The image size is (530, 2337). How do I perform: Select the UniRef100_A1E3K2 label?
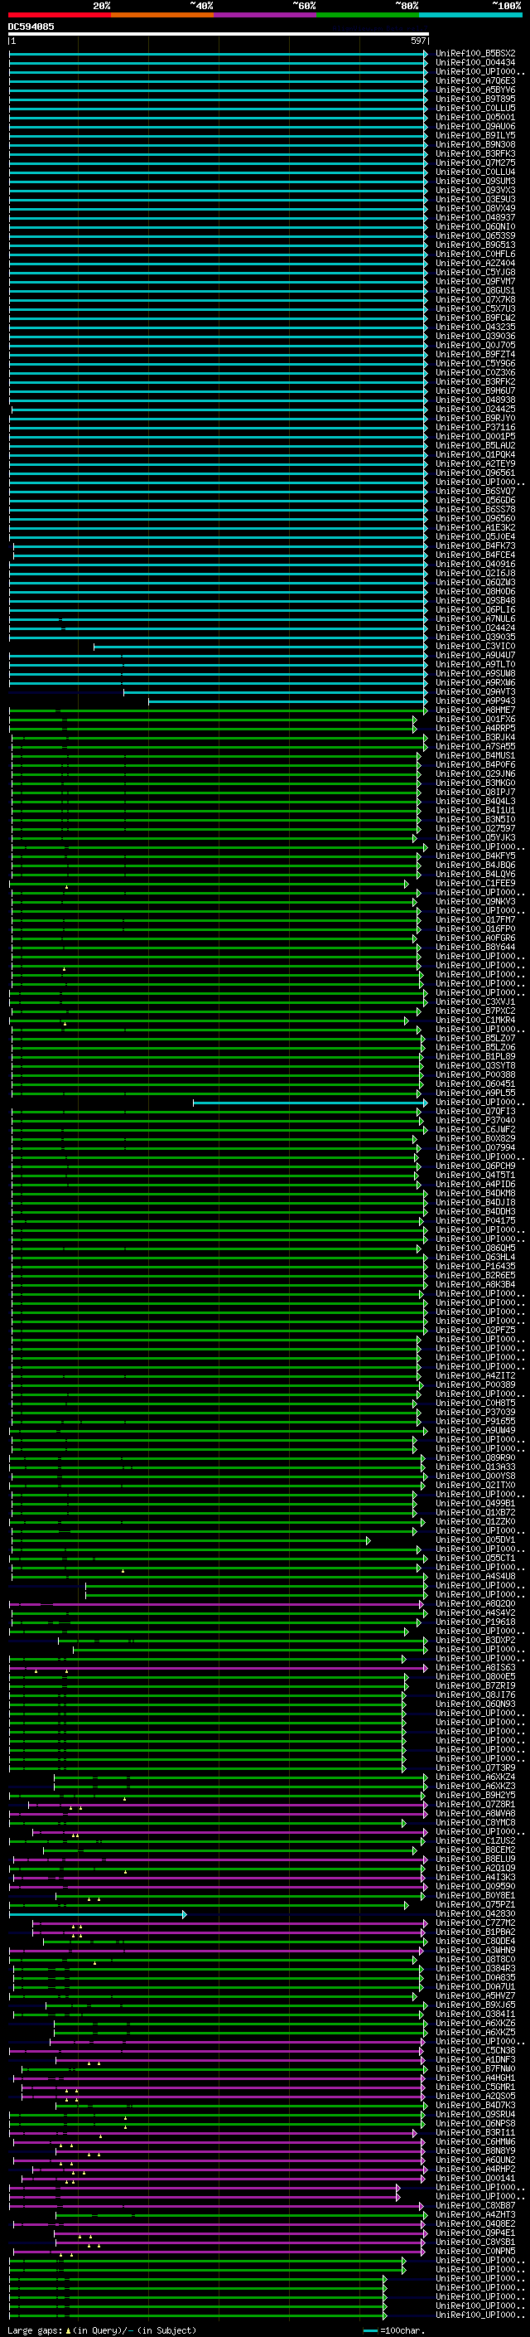[475, 527]
